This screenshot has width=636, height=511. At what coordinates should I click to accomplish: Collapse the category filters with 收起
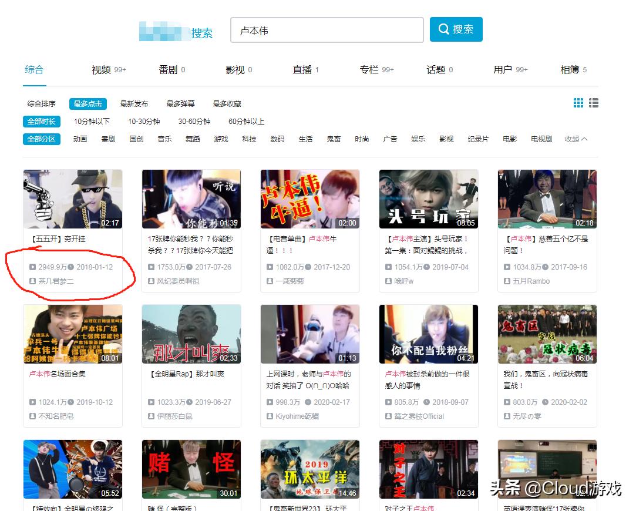pyautogui.click(x=576, y=139)
